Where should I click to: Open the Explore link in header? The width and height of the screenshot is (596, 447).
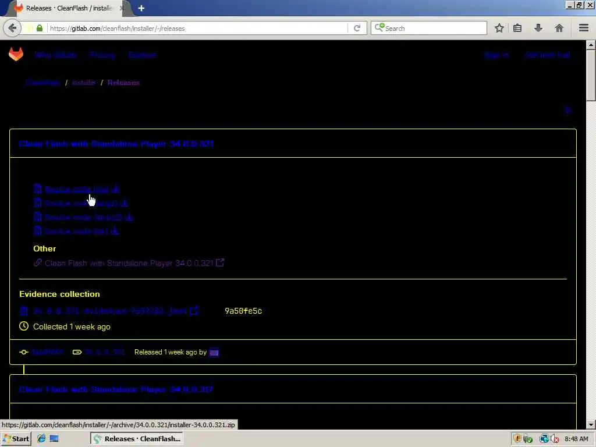pos(143,55)
